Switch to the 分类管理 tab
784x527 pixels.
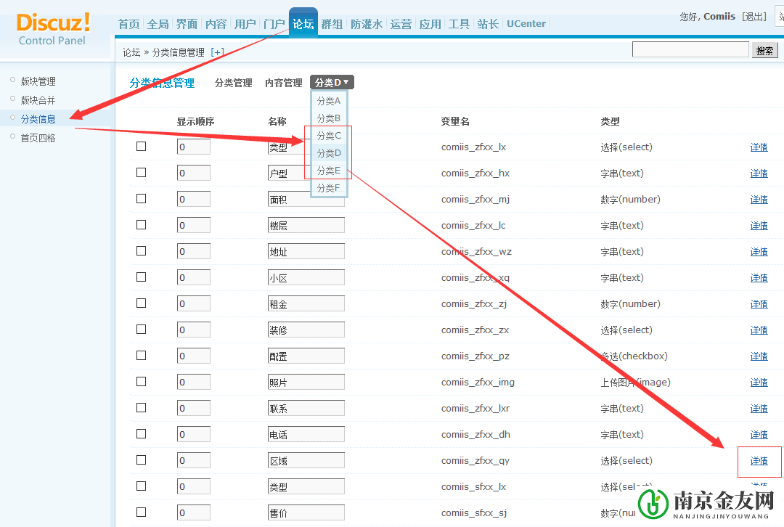233,82
